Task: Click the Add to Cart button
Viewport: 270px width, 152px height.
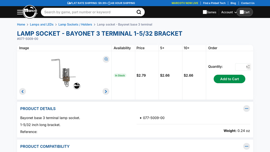Action: 230,79
